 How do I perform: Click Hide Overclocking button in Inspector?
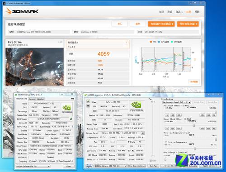(137, 166)
